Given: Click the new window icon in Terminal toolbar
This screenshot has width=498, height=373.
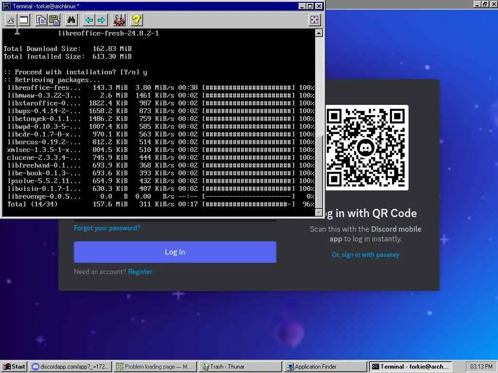Looking at the screenshot, I should coord(24,20).
